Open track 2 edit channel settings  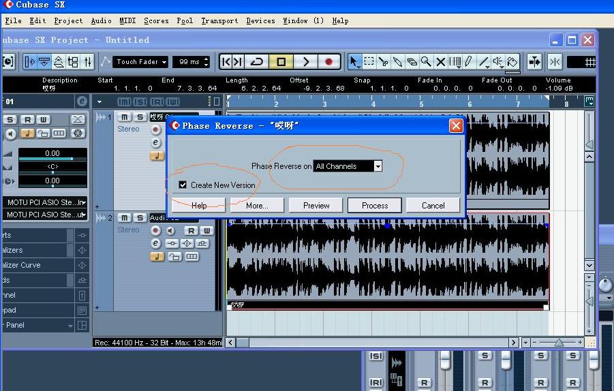pyautogui.click(x=156, y=243)
